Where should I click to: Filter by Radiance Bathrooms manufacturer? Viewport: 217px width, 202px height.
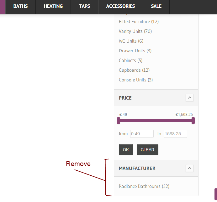coord(140,186)
